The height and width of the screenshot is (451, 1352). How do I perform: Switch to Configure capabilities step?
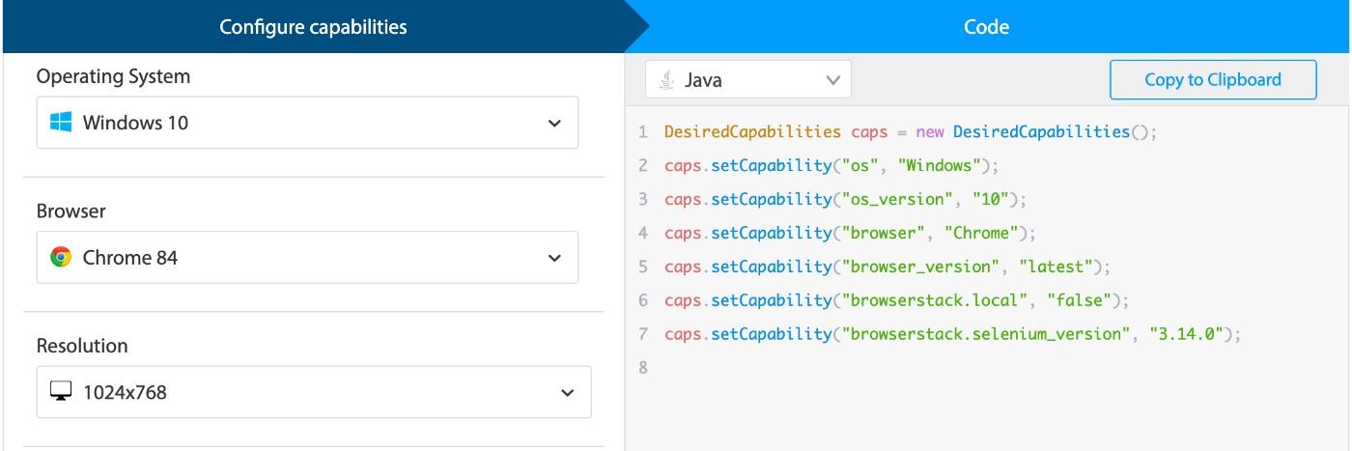[x=313, y=27]
